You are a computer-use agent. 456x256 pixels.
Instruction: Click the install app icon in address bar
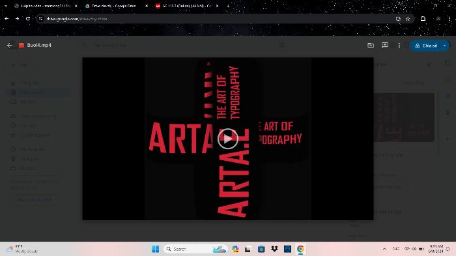(398, 19)
